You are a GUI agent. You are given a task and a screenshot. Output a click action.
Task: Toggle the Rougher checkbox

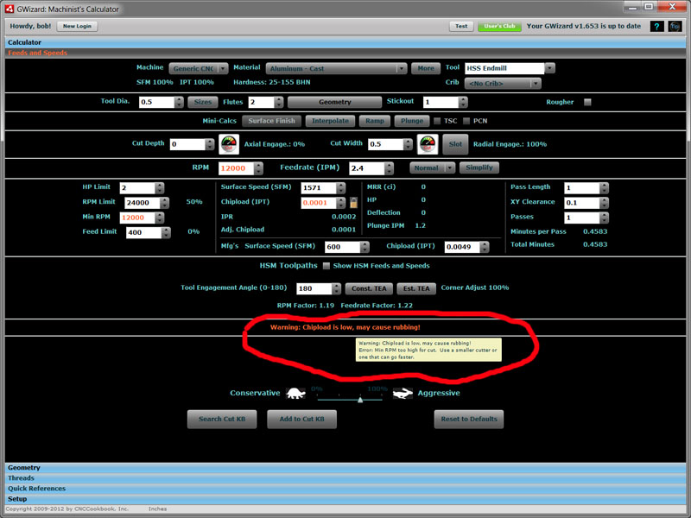click(x=586, y=101)
